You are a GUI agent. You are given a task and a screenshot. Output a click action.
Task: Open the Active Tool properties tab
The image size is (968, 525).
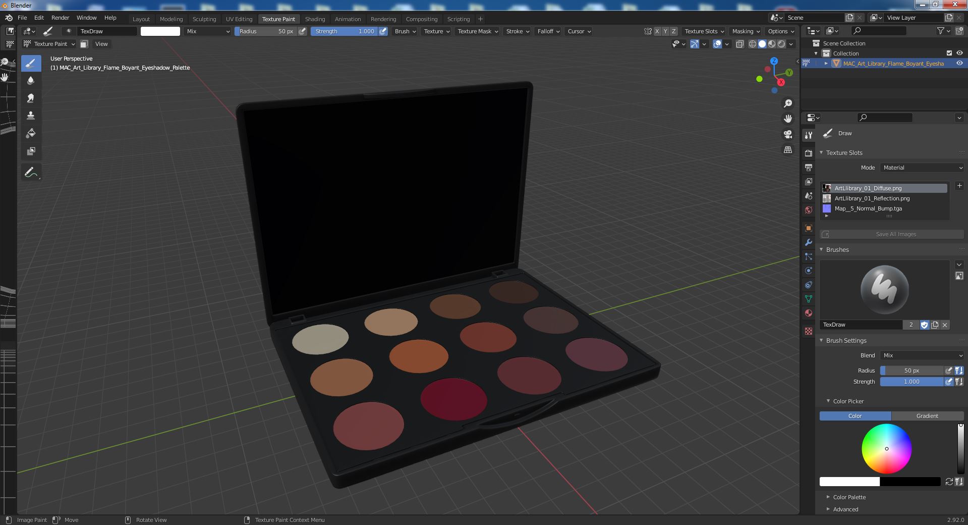(809, 135)
